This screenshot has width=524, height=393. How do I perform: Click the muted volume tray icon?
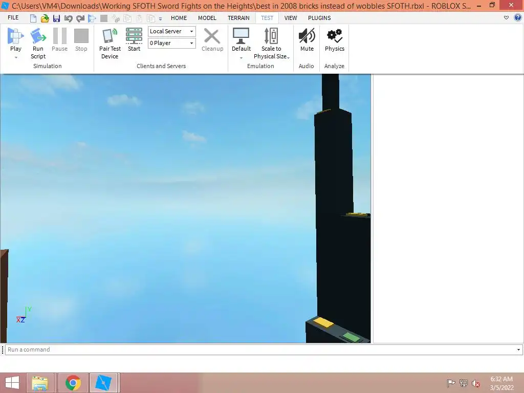pos(476,383)
